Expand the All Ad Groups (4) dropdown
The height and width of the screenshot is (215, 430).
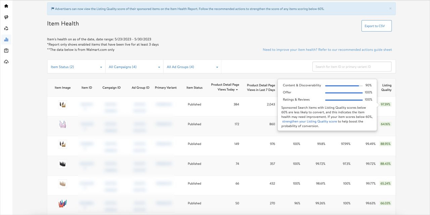click(x=192, y=67)
